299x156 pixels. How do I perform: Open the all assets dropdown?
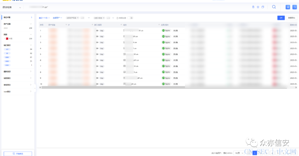point(58,18)
